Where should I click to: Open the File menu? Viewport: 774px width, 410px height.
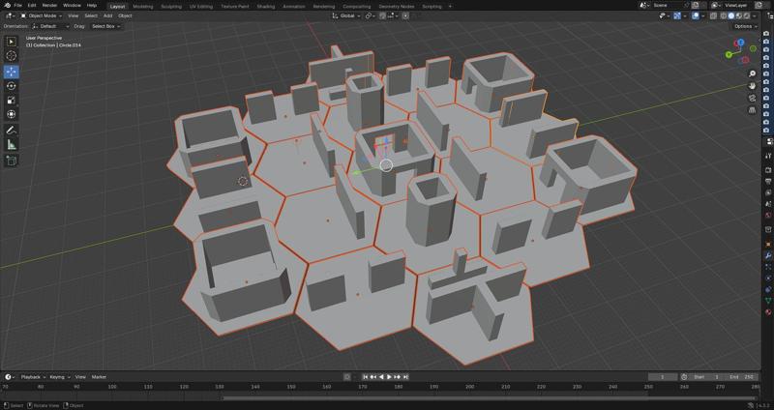[x=18, y=6]
